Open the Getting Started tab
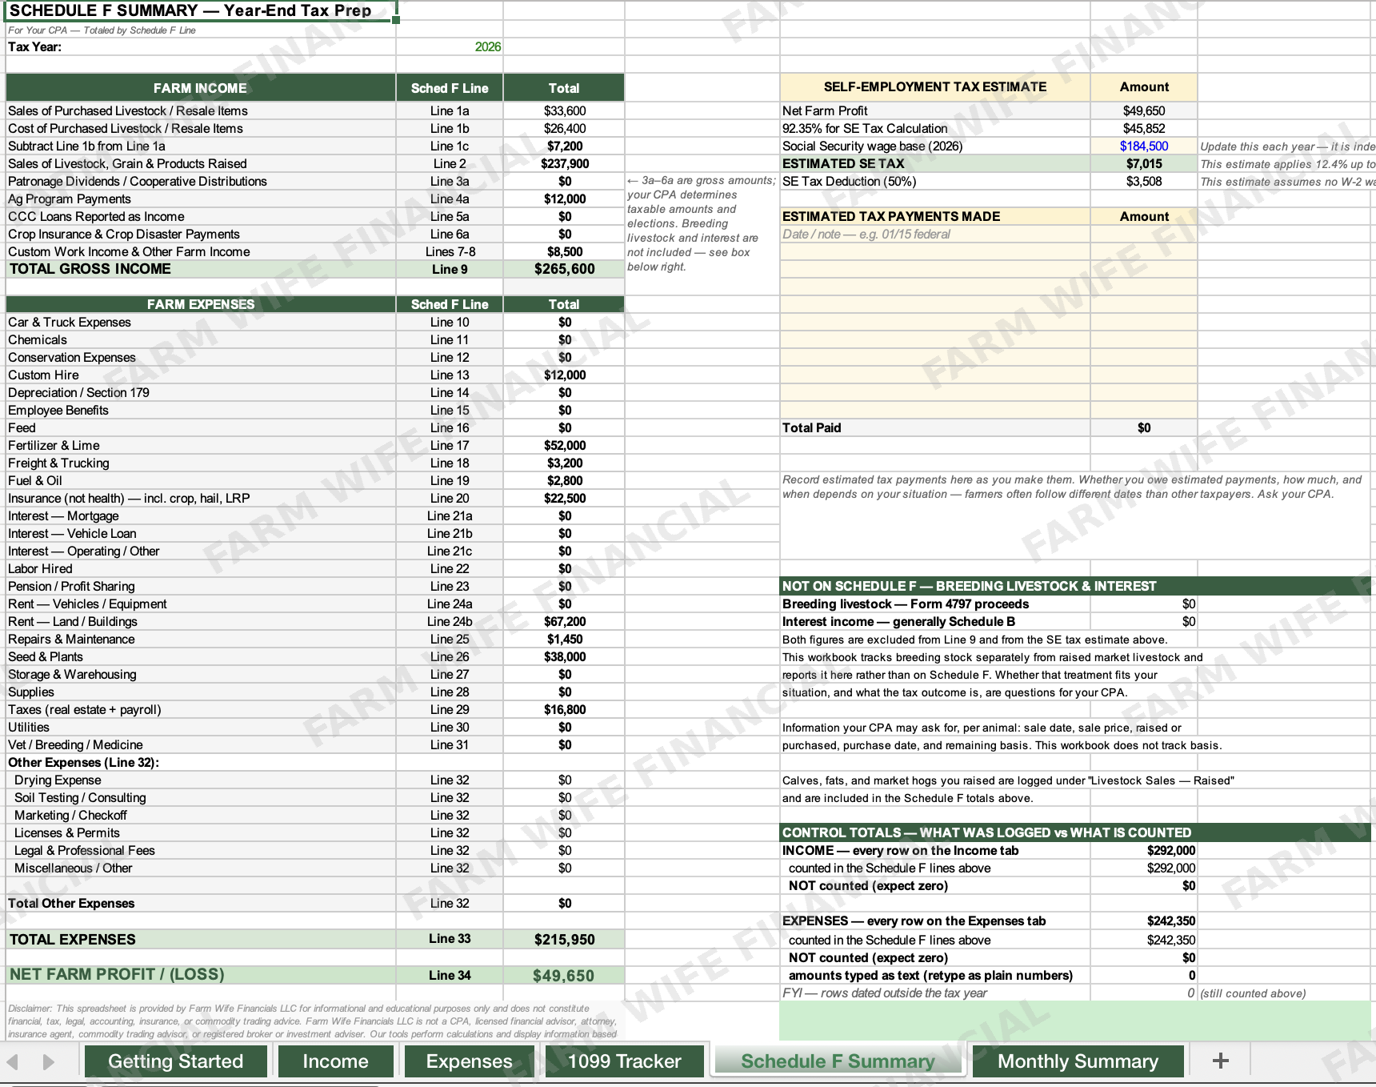1376x1087 pixels. [175, 1061]
